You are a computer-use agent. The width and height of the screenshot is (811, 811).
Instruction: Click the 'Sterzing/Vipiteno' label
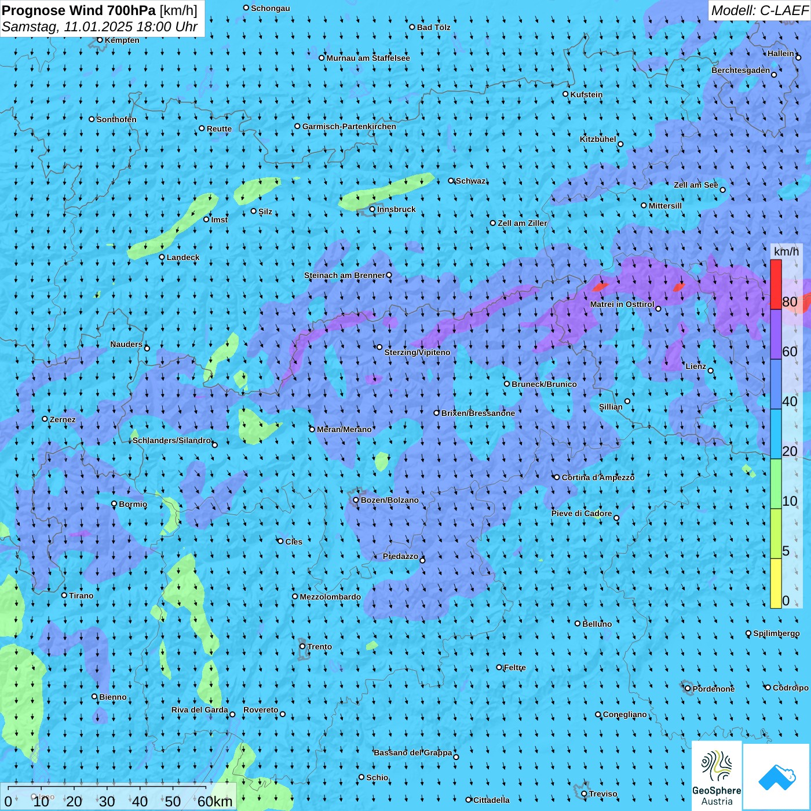(417, 352)
